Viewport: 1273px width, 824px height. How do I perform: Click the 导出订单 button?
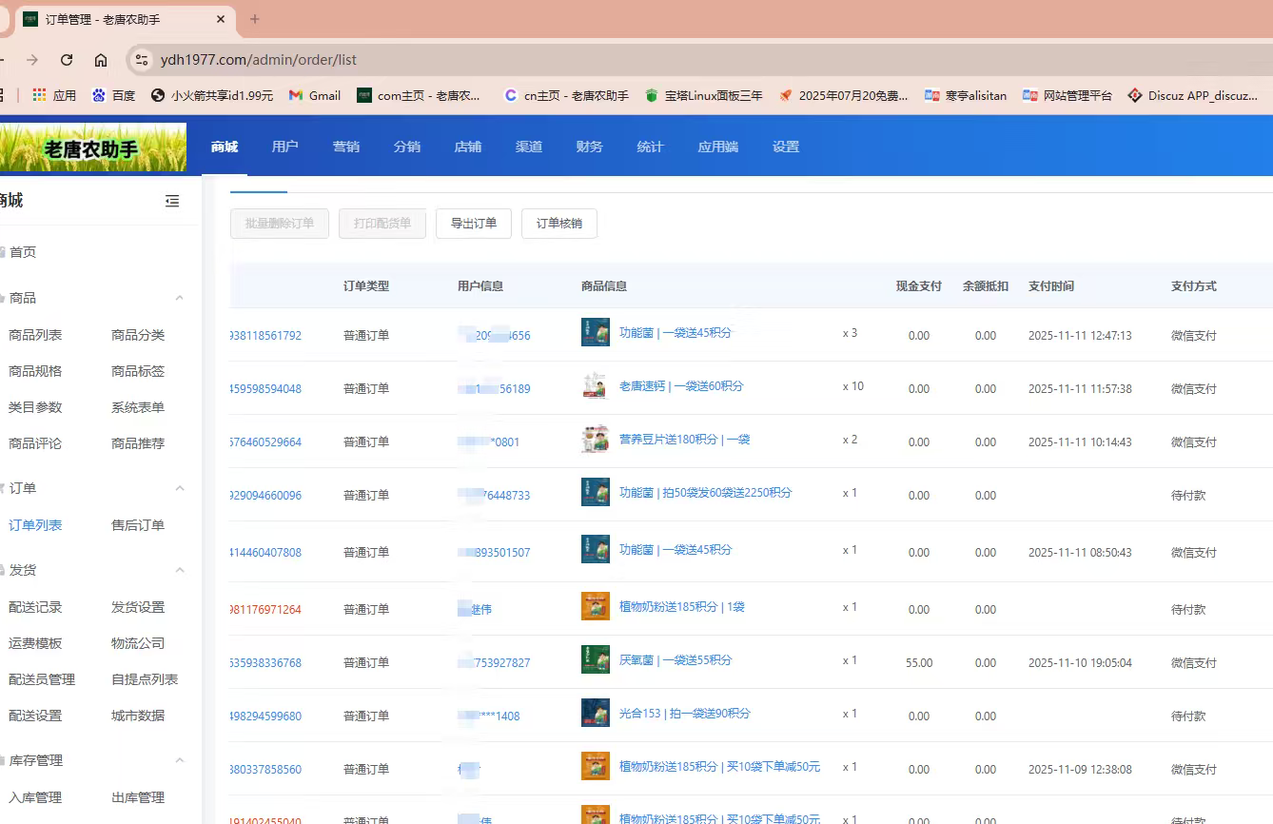click(473, 224)
